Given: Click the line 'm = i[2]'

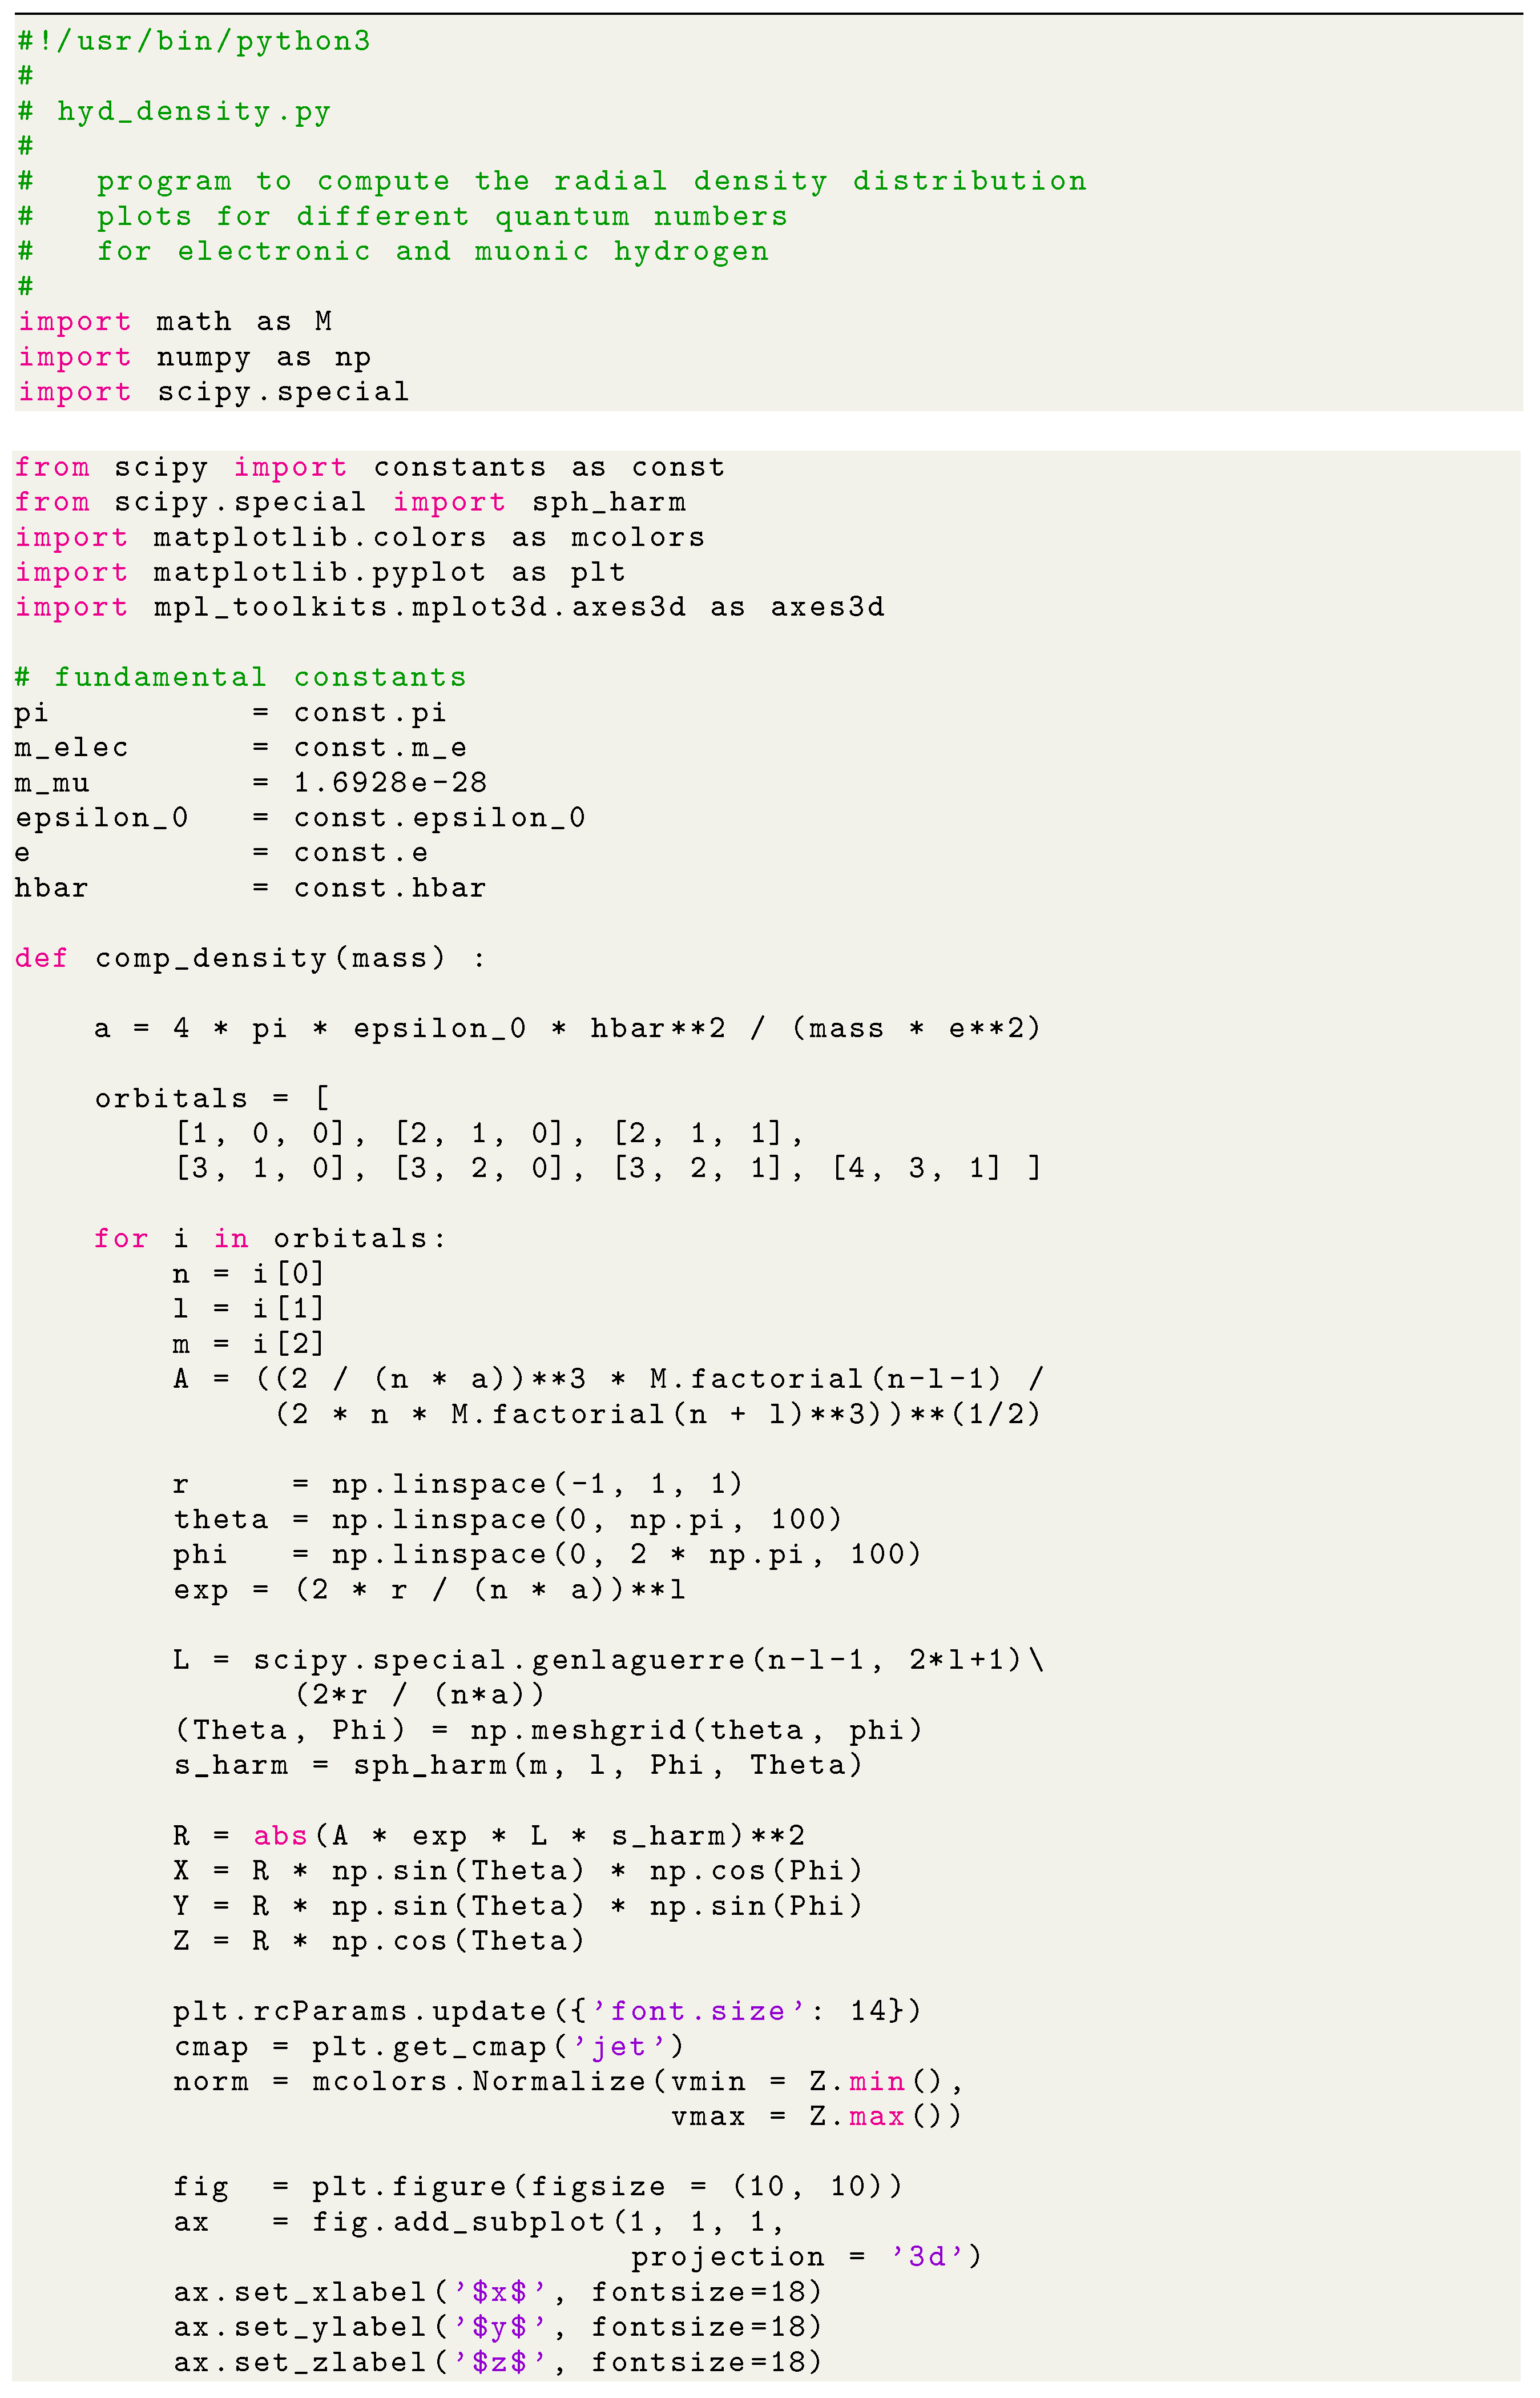Looking at the screenshot, I should [x=249, y=1344].
